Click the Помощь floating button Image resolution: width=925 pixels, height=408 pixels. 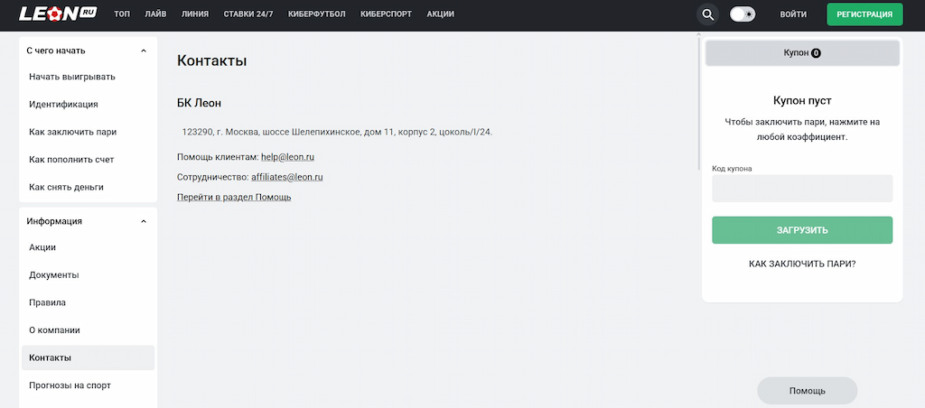[x=807, y=390]
